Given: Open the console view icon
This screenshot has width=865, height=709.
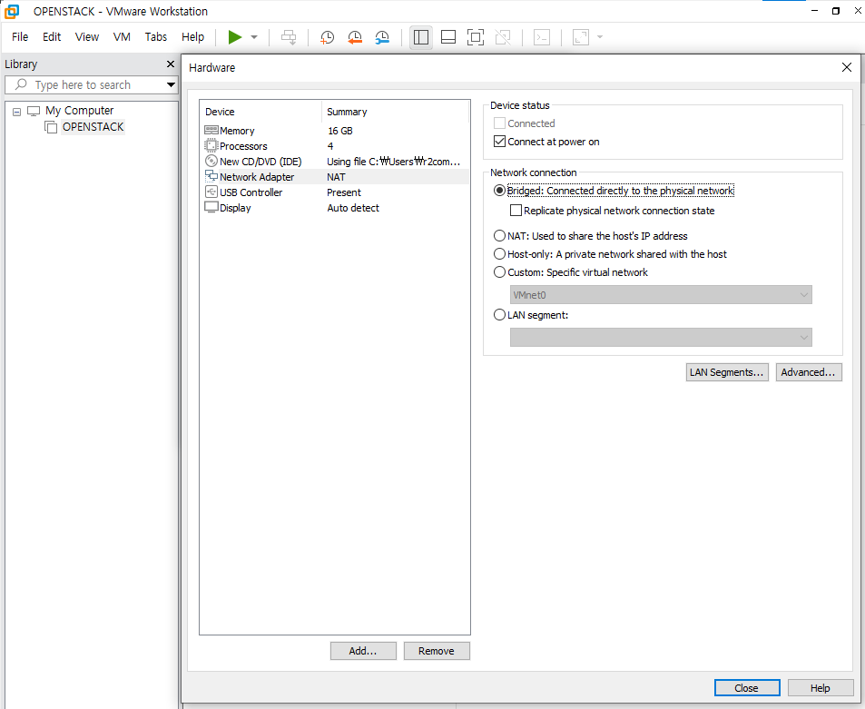Looking at the screenshot, I should [x=542, y=37].
